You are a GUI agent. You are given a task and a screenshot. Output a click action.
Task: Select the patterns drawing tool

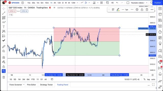pyautogui.click(x=4, y=22)
